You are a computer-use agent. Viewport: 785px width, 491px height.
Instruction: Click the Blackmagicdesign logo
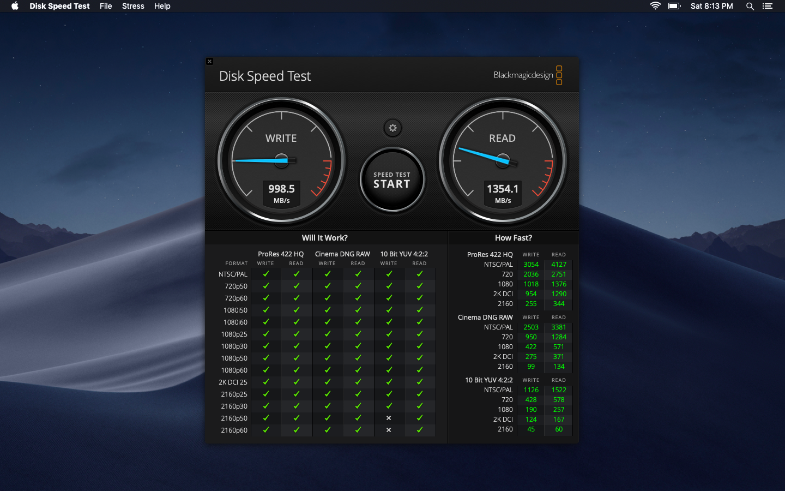[528, 75]
